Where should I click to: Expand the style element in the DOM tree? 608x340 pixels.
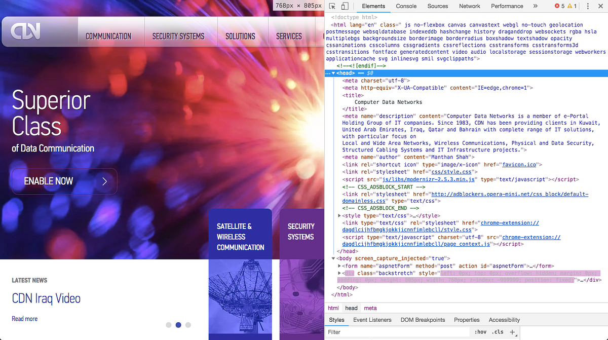click(x=339, y=215)
